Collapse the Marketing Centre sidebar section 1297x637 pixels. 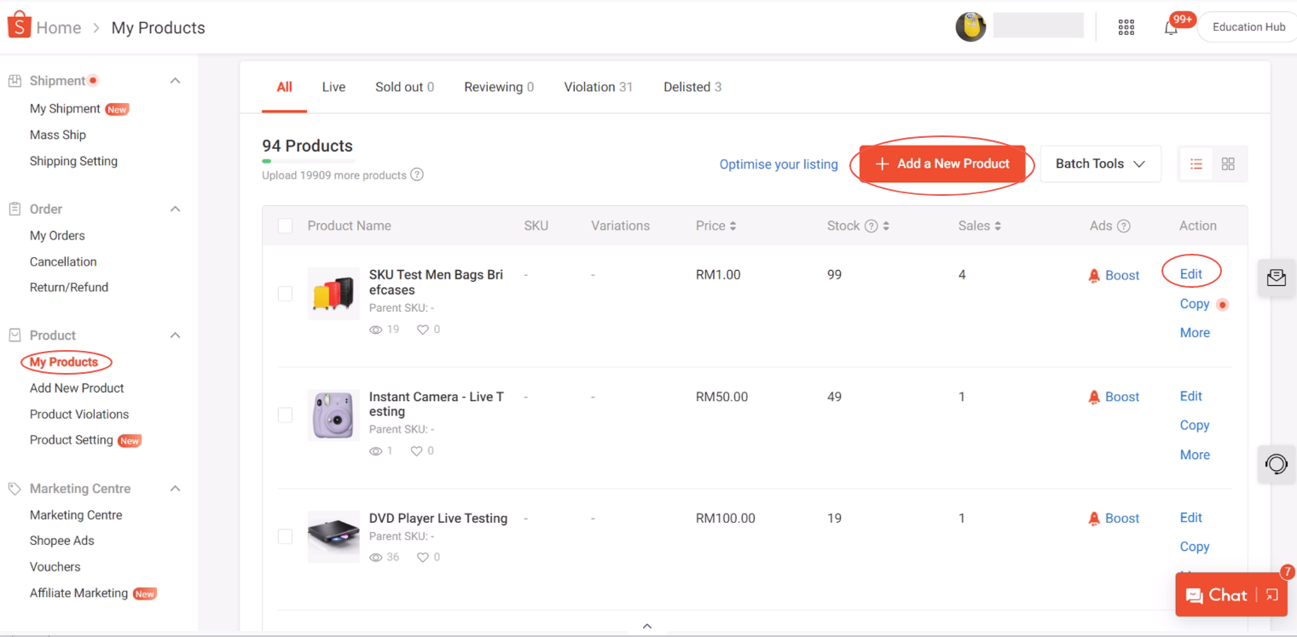click(x=175, y=488)
